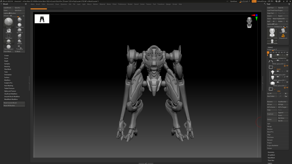Select the Cylinder3D tool icon
The height and width of the screenshot is (164, 292).
click(283, 30)
